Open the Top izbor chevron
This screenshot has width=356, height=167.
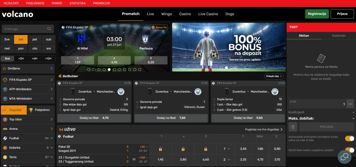pos(51,119)
